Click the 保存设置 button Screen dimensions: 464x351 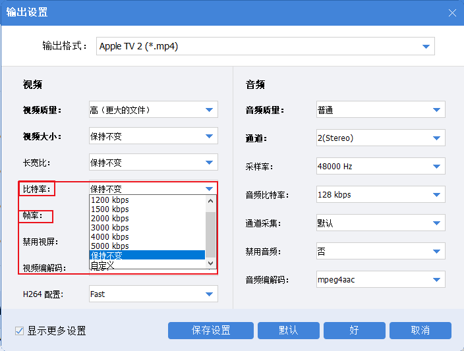coord(210,331)
